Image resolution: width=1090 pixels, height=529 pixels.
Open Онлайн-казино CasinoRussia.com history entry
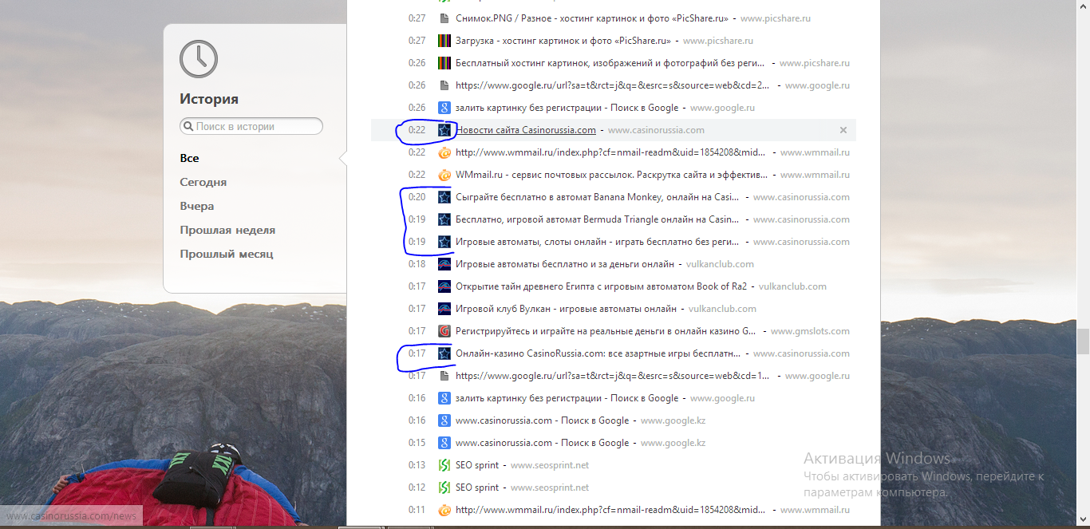coord(597,353)
